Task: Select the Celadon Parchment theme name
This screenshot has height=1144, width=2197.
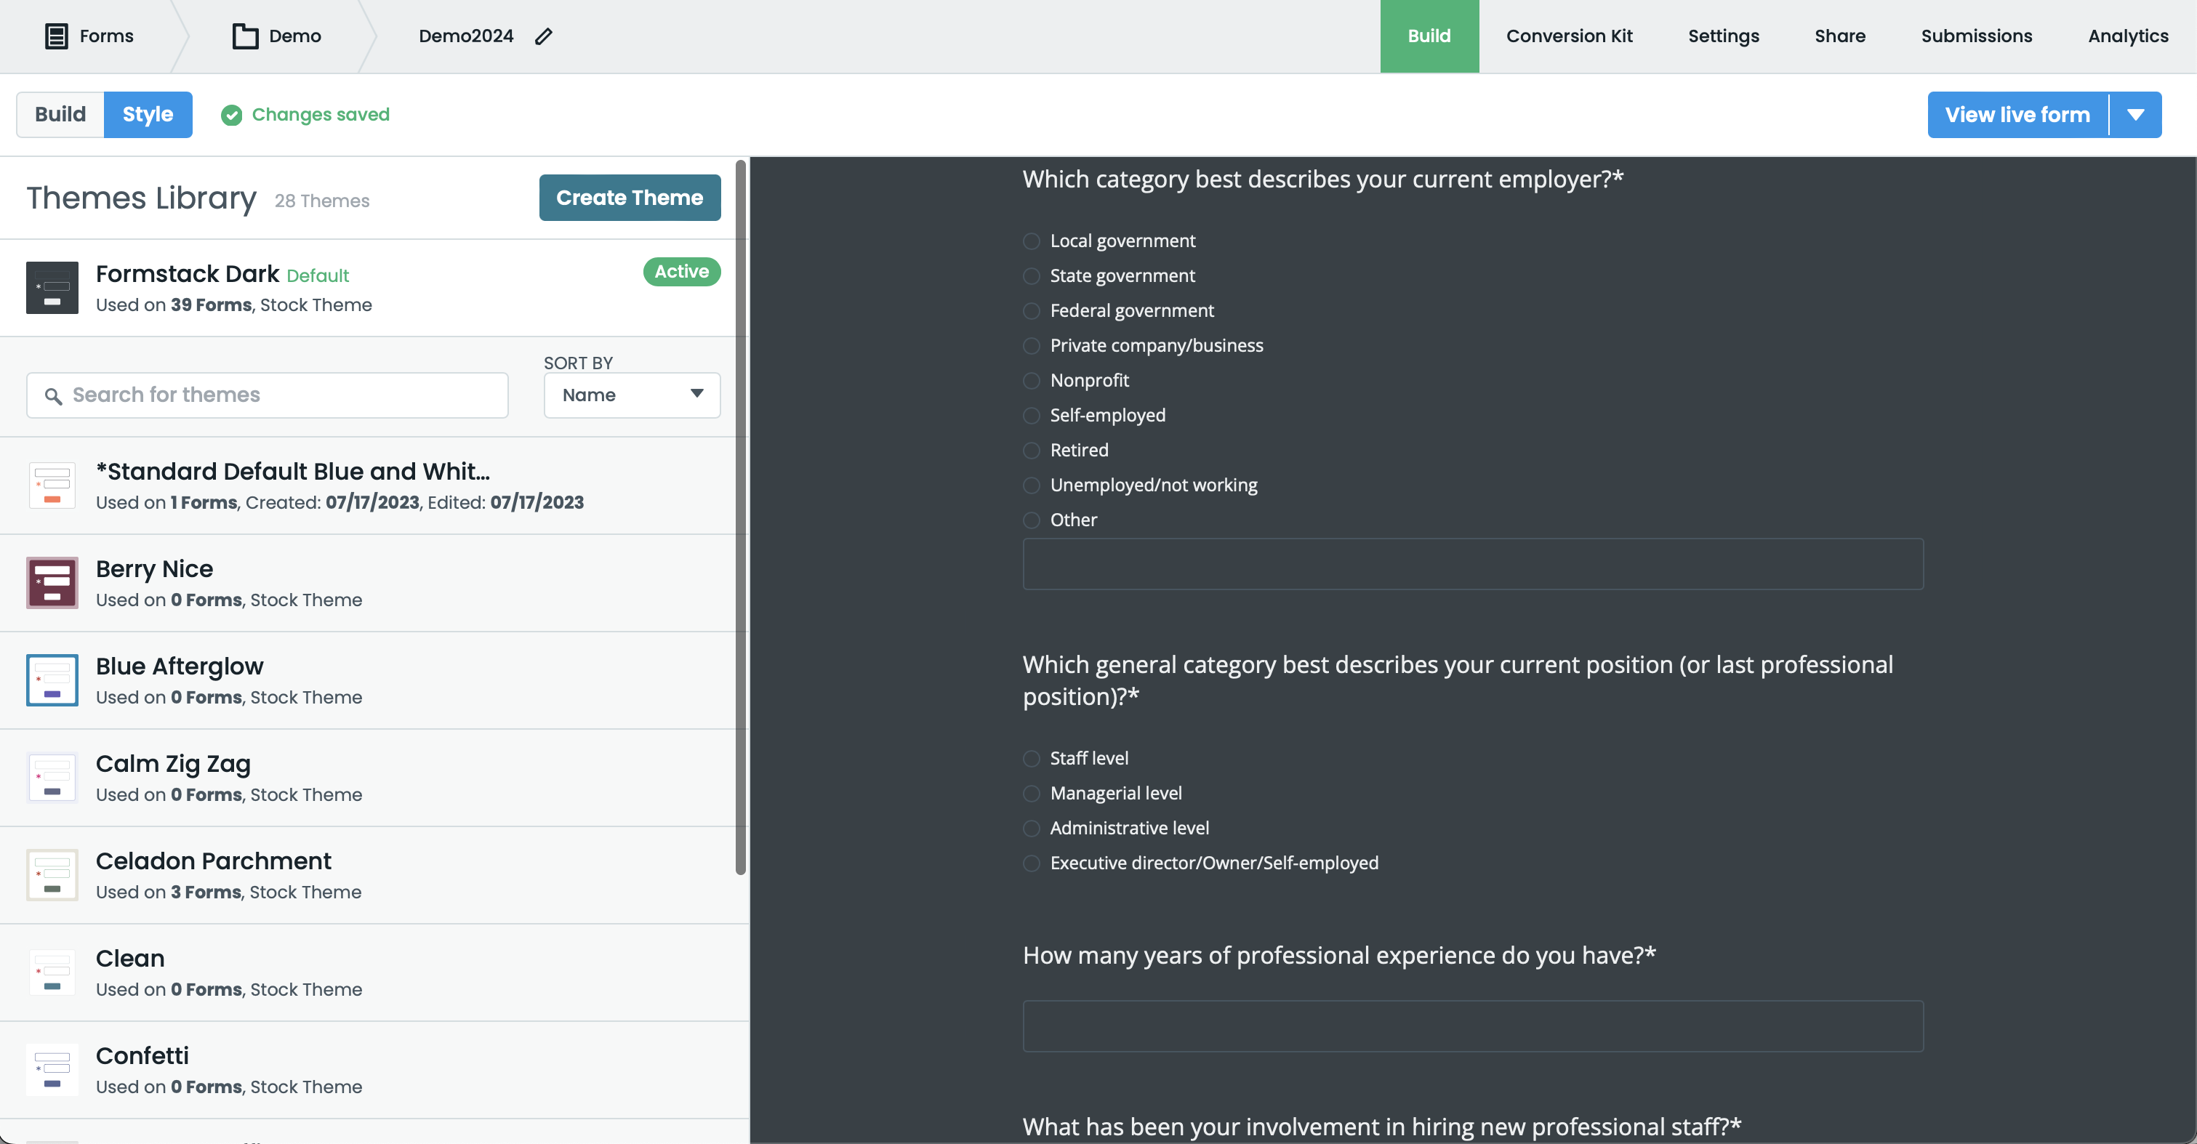Action: pos(213,861)
